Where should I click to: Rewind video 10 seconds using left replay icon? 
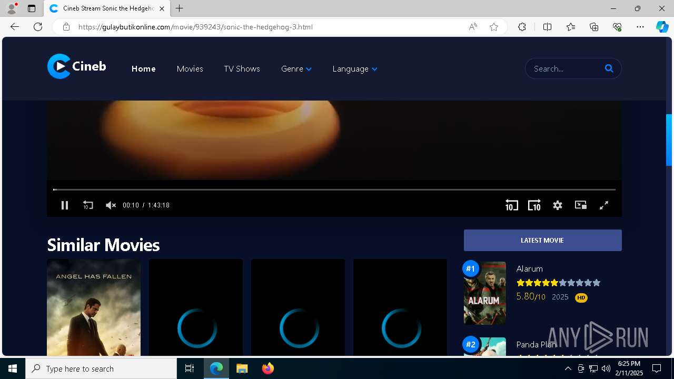click(88, 205)
